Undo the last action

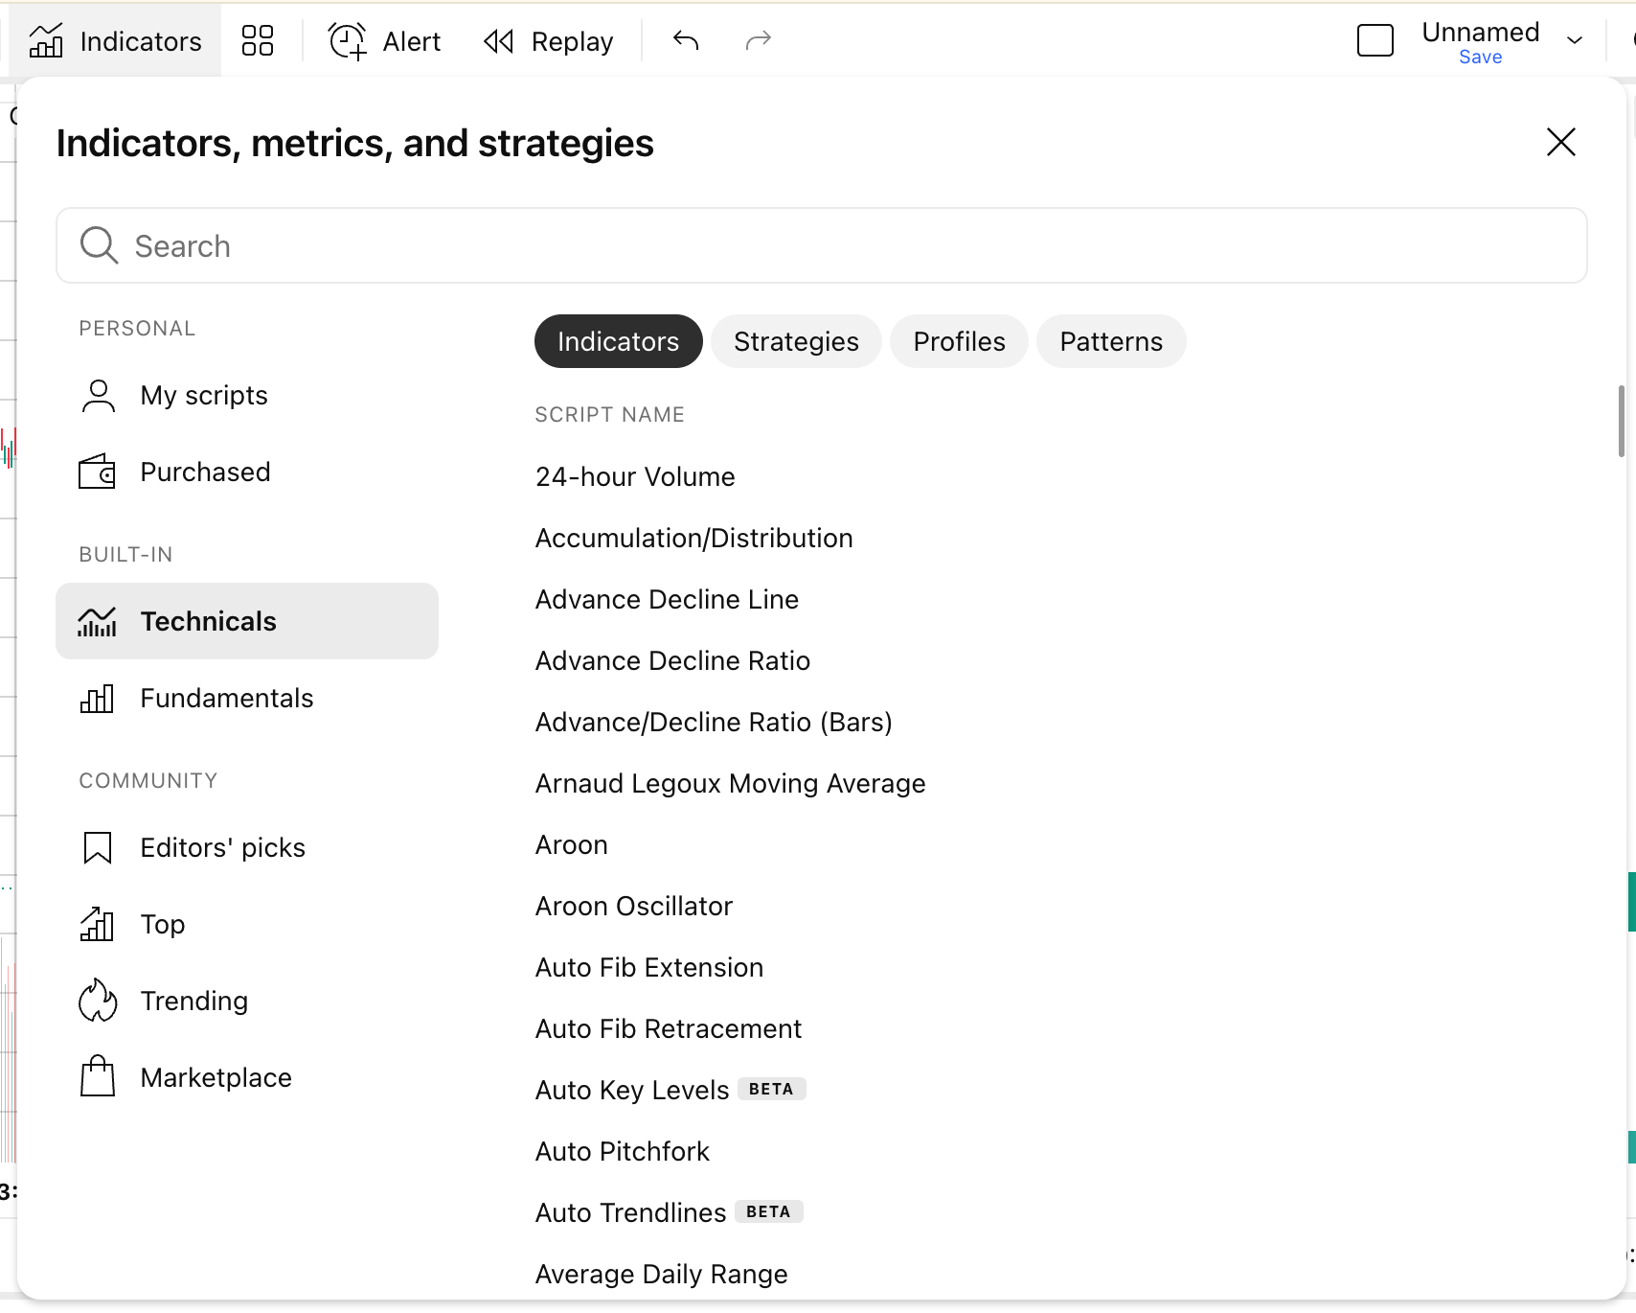(686, 41)
